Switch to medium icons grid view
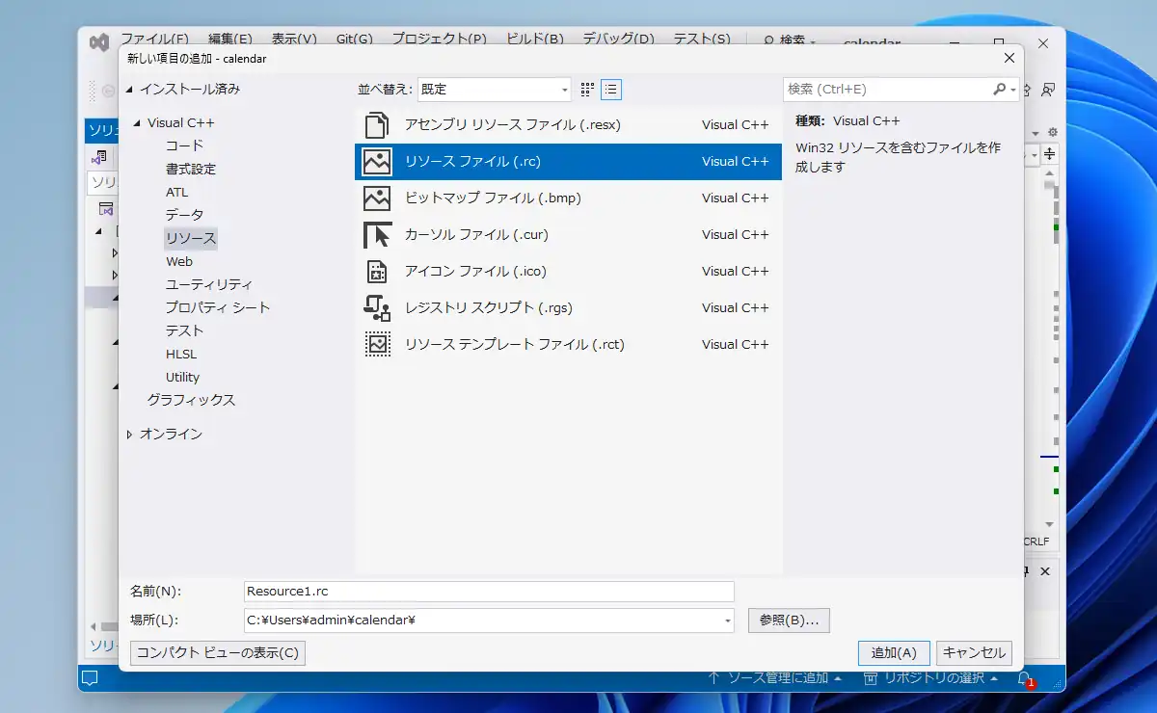1157x713 pixels. point(587,90)
